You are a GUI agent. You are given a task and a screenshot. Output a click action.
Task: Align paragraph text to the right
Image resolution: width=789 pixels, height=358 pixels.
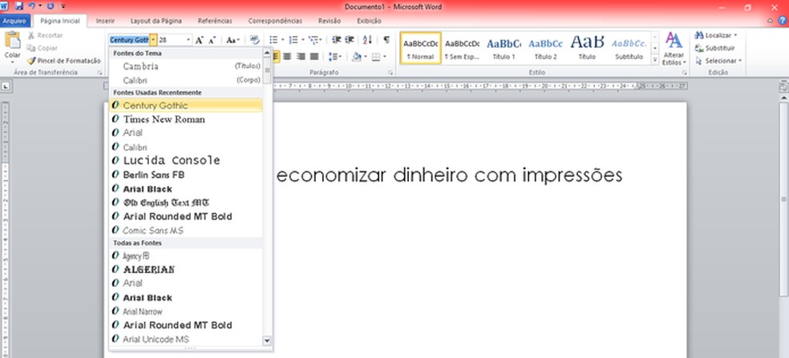tap(301, 56)
